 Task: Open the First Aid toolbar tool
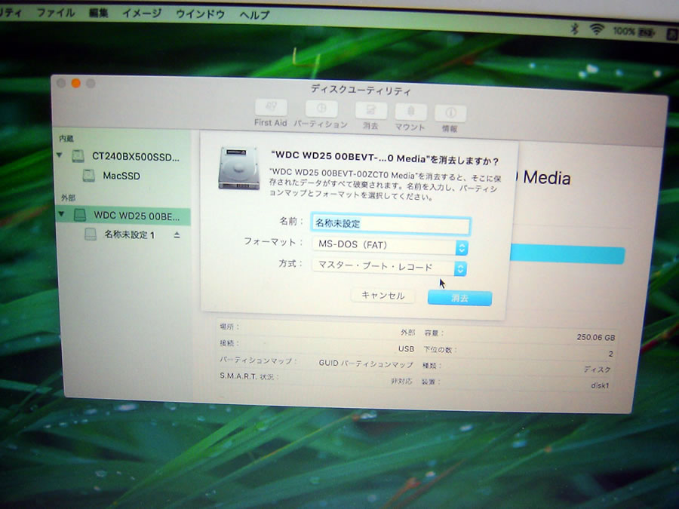[271, 107]
